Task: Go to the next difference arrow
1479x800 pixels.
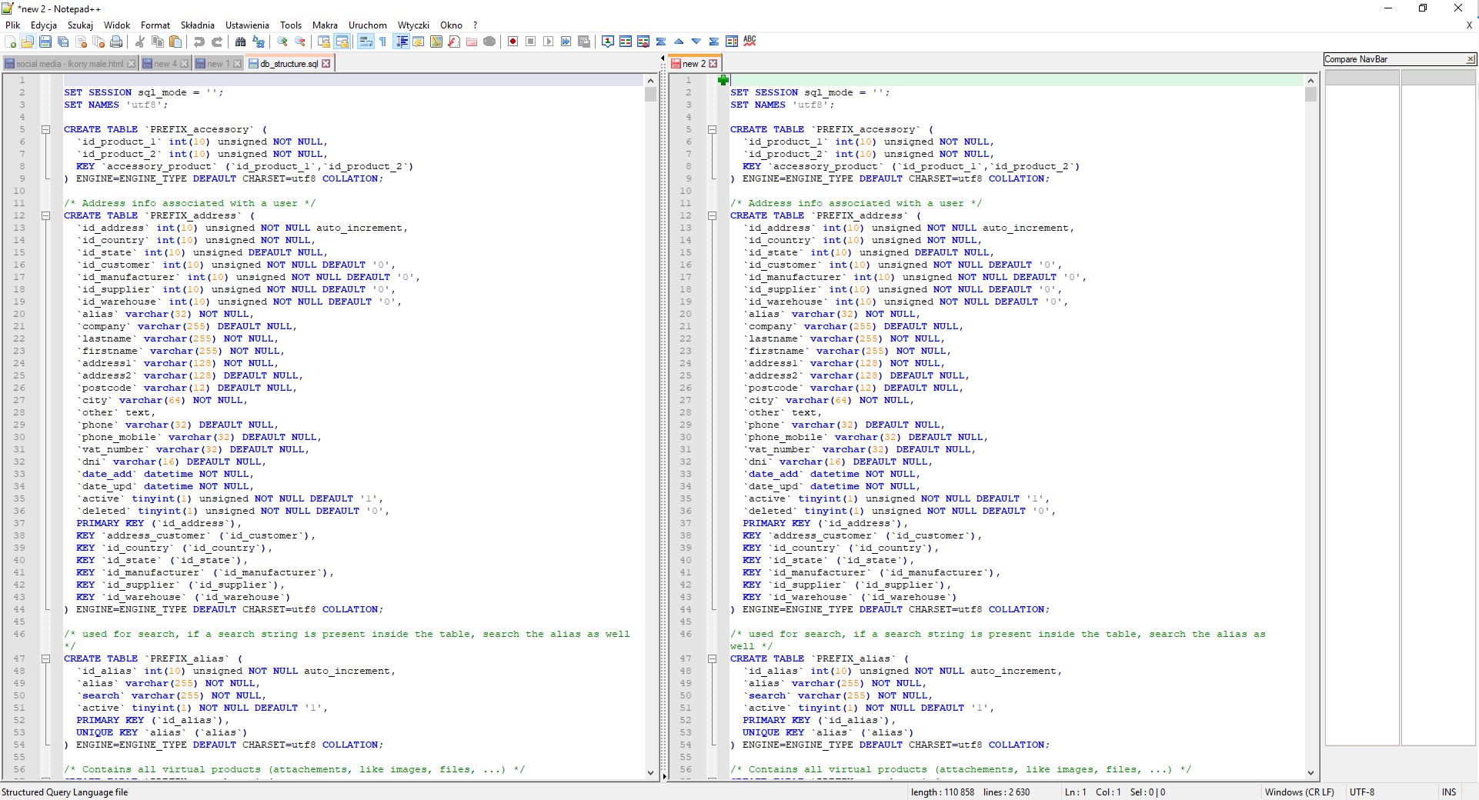Action: coord(696,42)
